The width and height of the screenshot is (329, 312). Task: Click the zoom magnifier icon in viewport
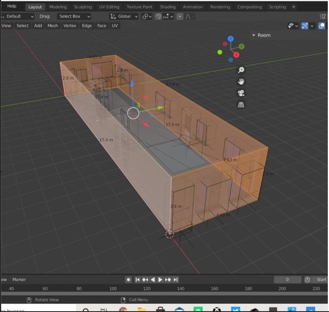click(x=241, y=70)
